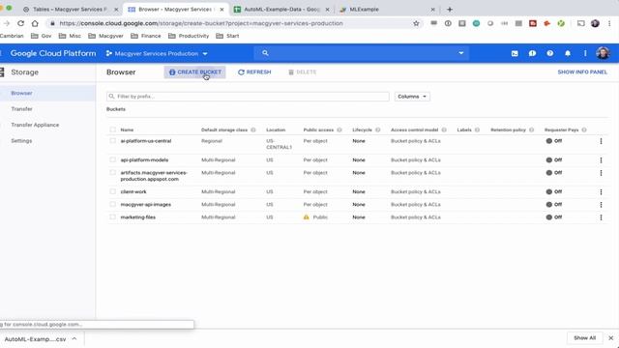Click the send feedback icon in header
The width and height of the screenshot is (619, 348).
pos(532,53)
